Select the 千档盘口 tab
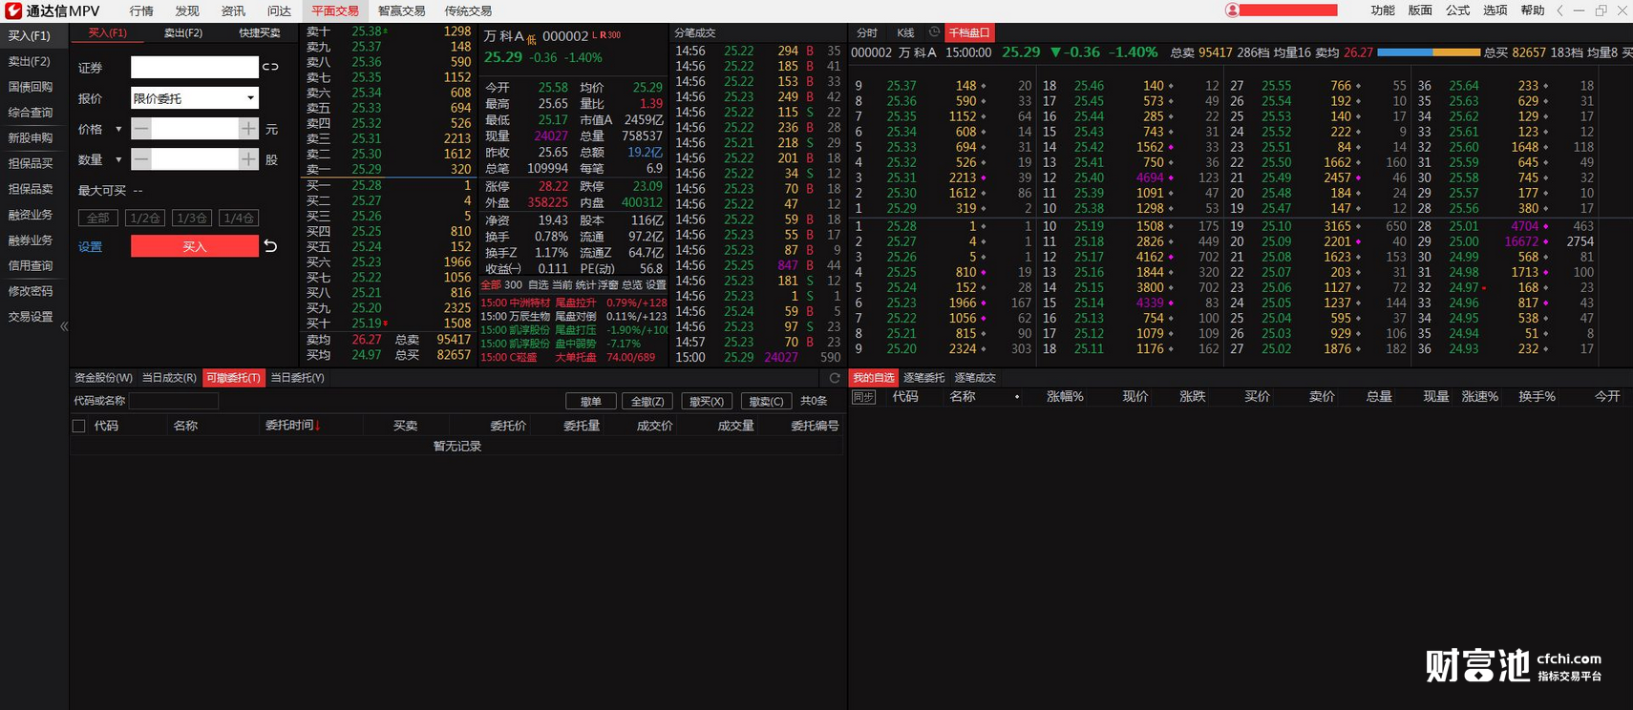Viewport: 1633px width, 710px height. pos(969,32)
